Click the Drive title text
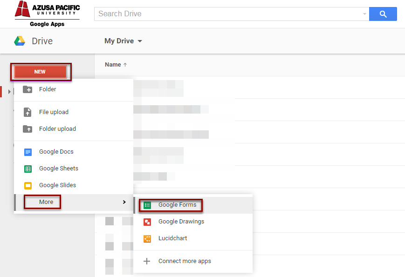 coord(42,41)
